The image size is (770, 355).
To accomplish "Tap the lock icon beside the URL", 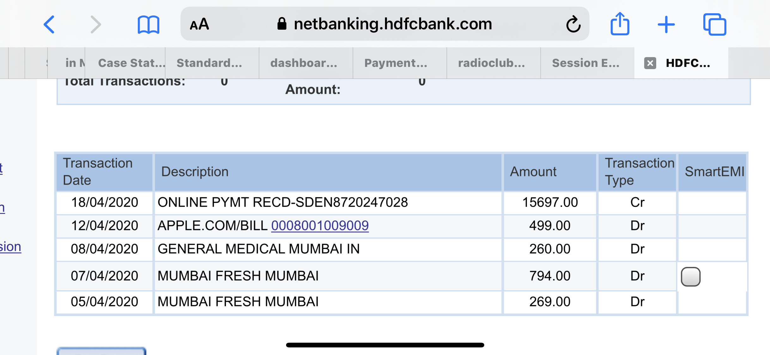I will click(x=282, y=24).
